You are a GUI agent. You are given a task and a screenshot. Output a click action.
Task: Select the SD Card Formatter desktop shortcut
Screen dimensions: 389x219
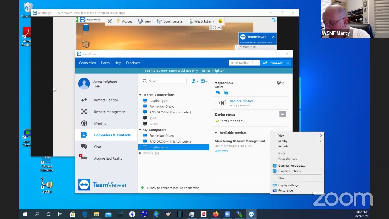(46, 164)
